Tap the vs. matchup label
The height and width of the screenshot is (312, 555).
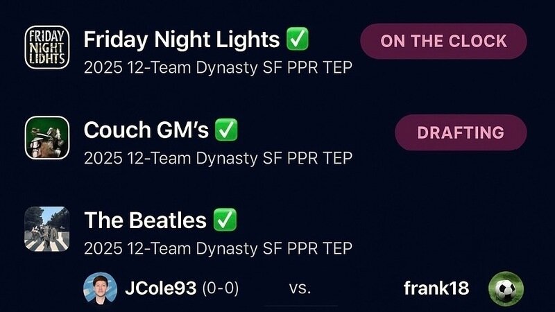coord(300,288)
